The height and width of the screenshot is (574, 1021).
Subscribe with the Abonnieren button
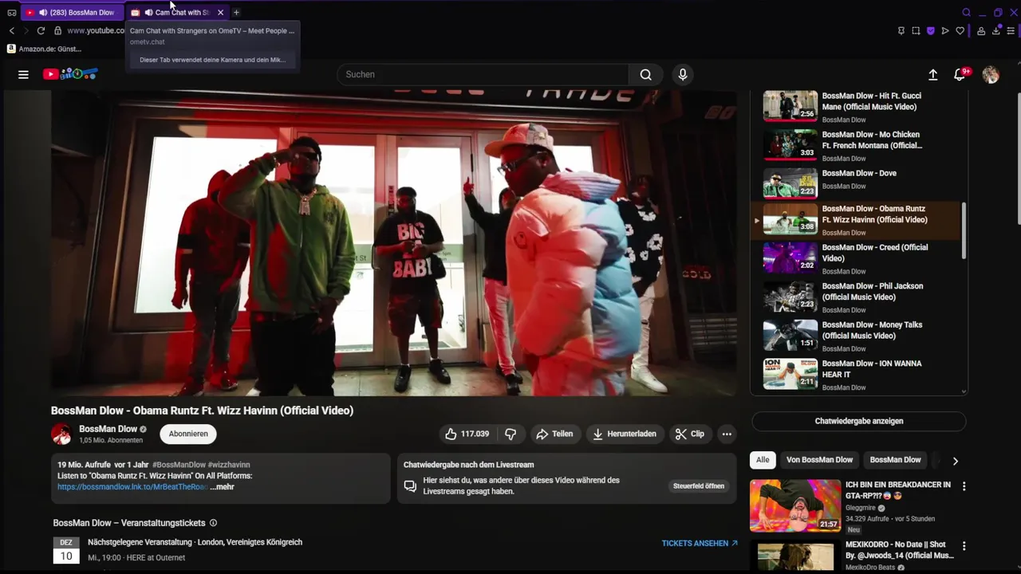coord(188,434)
